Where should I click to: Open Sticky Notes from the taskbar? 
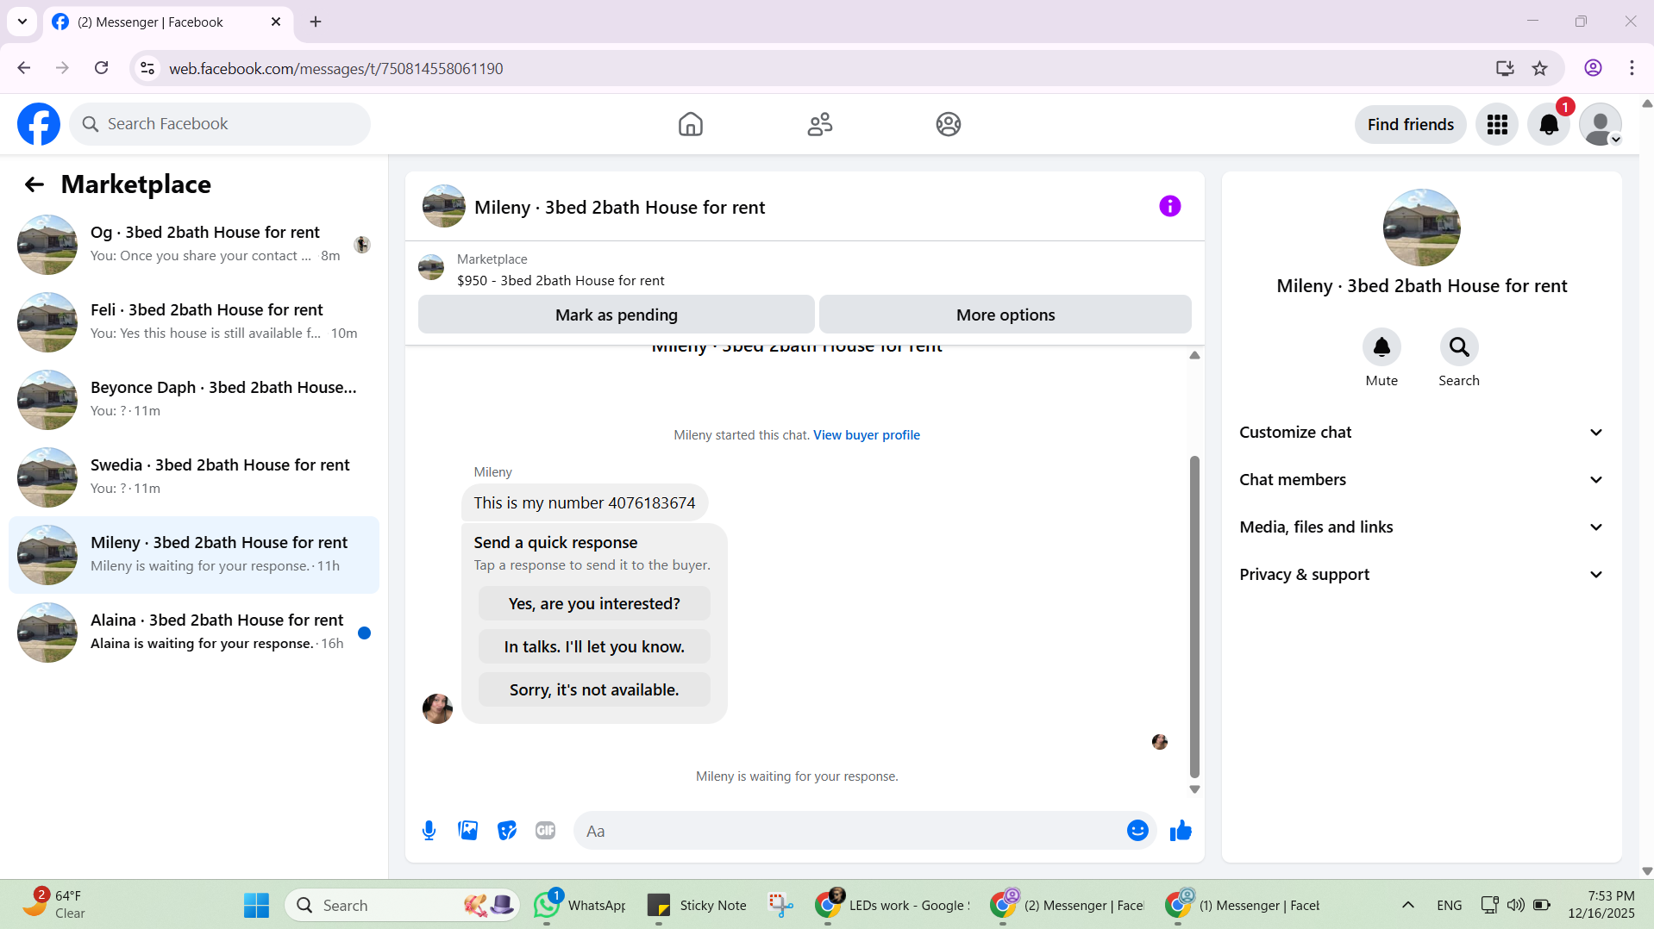coord(697,905)
